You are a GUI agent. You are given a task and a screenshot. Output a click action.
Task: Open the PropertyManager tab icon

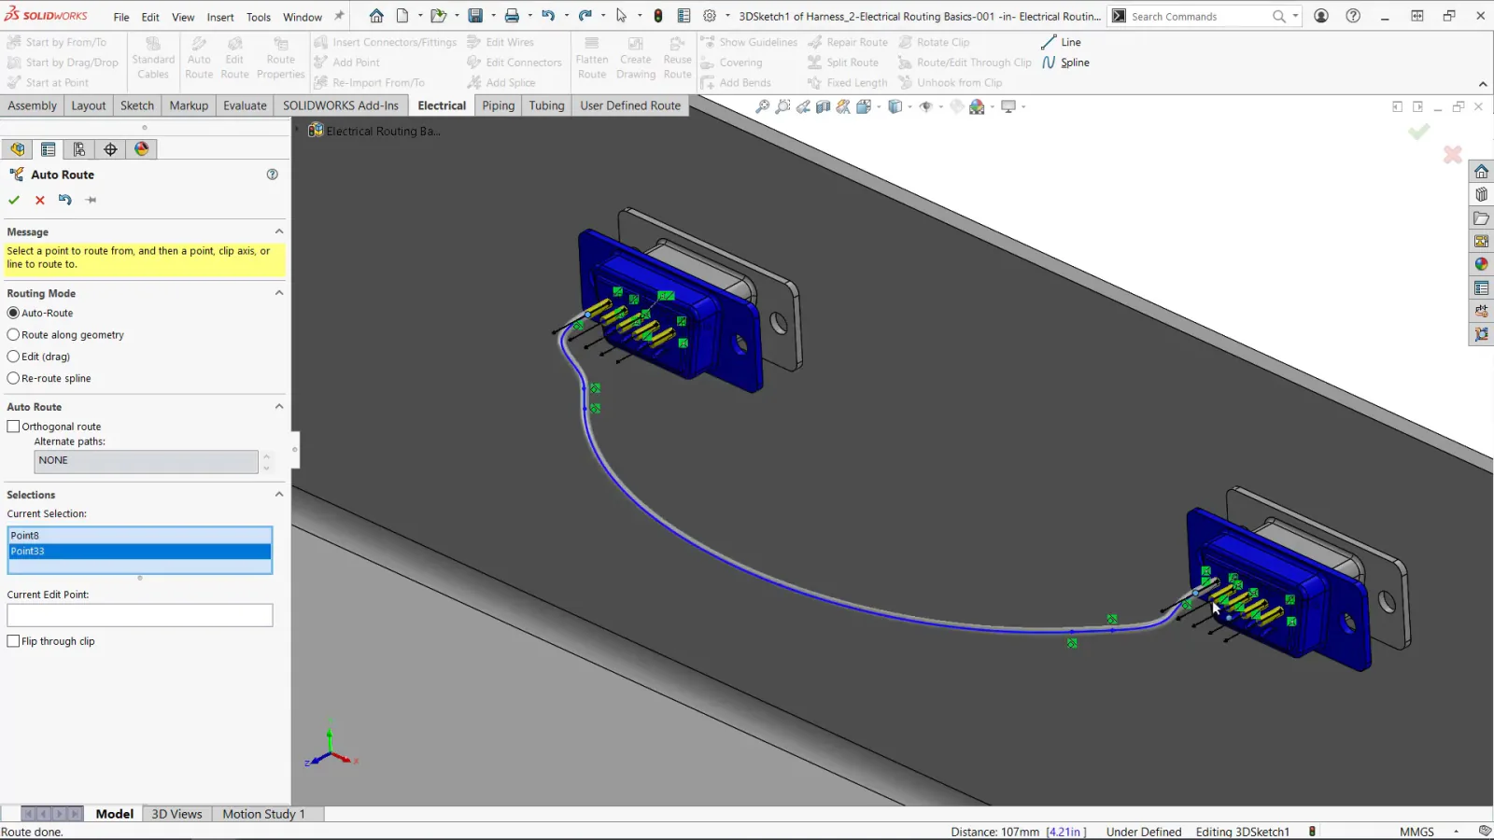click(49, 149)
